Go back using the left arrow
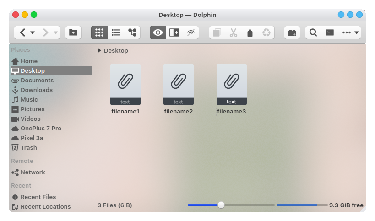The height and width of the screenshot is (221, 375). 22,32
